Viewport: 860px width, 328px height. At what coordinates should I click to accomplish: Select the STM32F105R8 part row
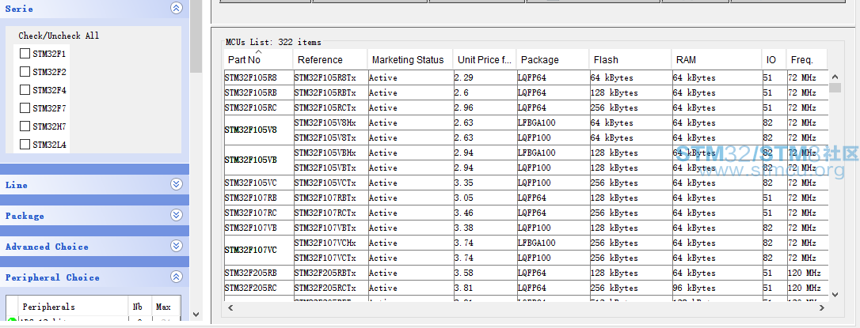coord(526,77)
